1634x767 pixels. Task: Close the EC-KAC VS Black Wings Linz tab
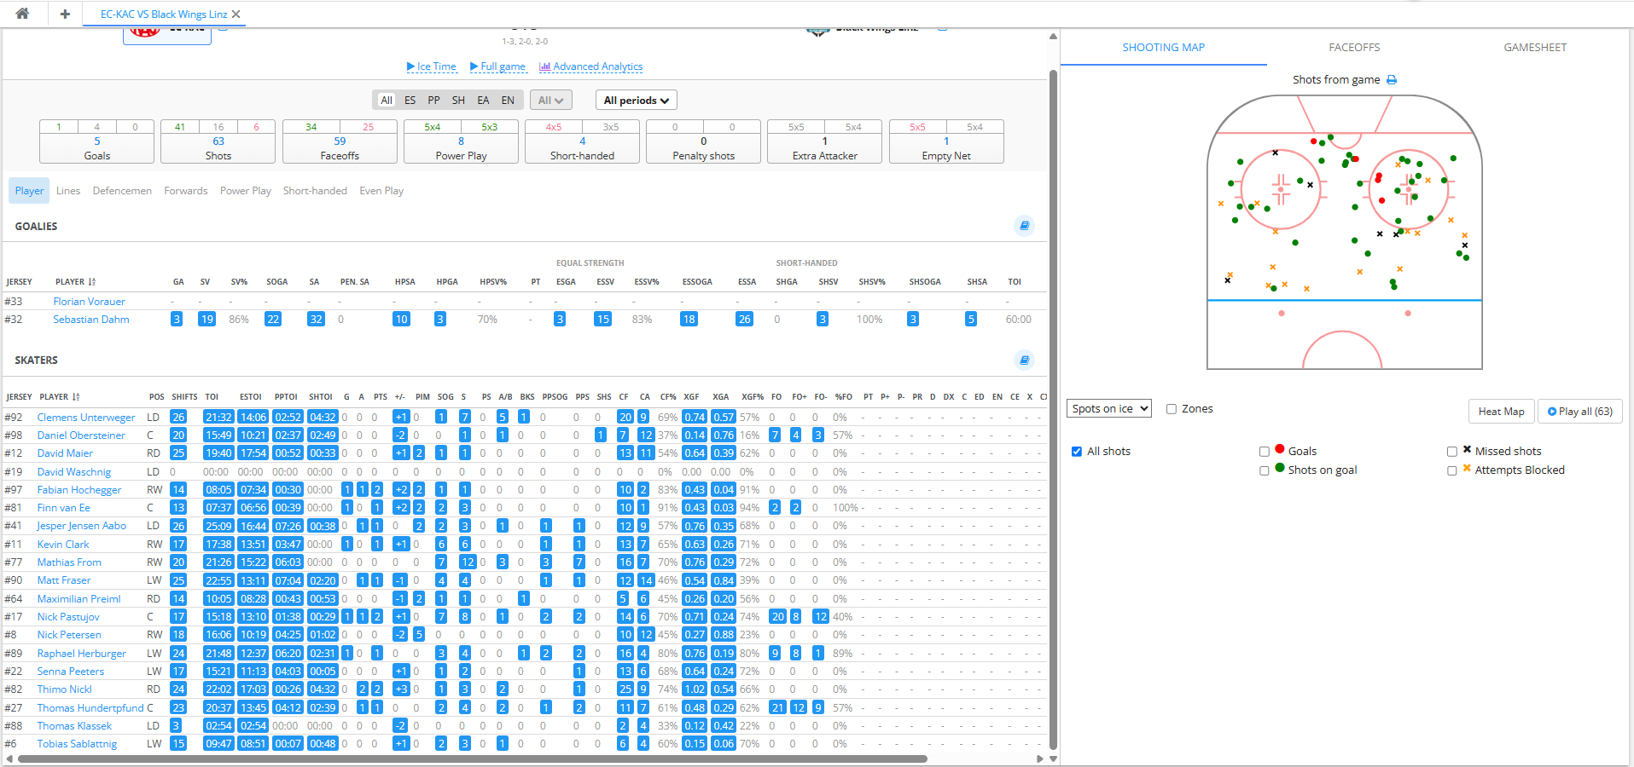click(x=236, y=14)
